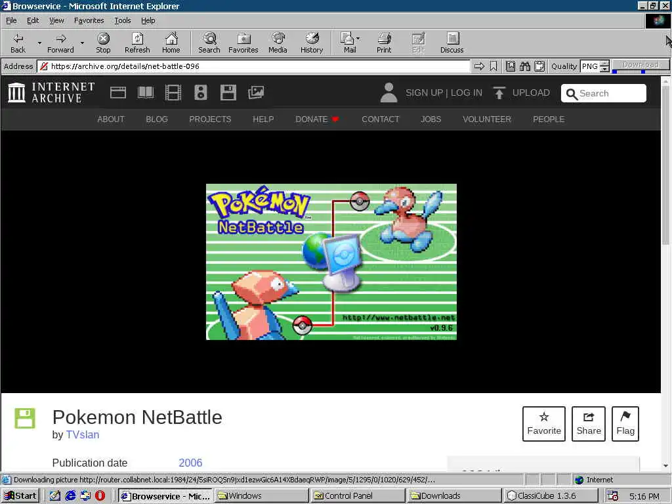Click the Flag button
The height and width of the screenshot is (504, 672).
click(x=625, y=424)
